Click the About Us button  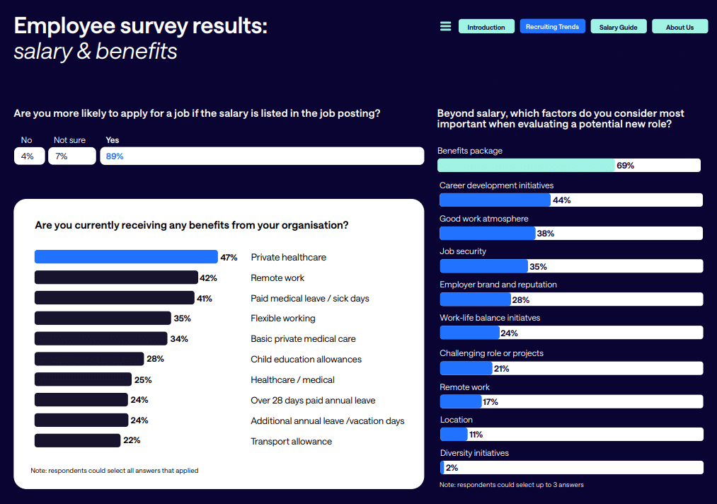(x=679, y=27)
